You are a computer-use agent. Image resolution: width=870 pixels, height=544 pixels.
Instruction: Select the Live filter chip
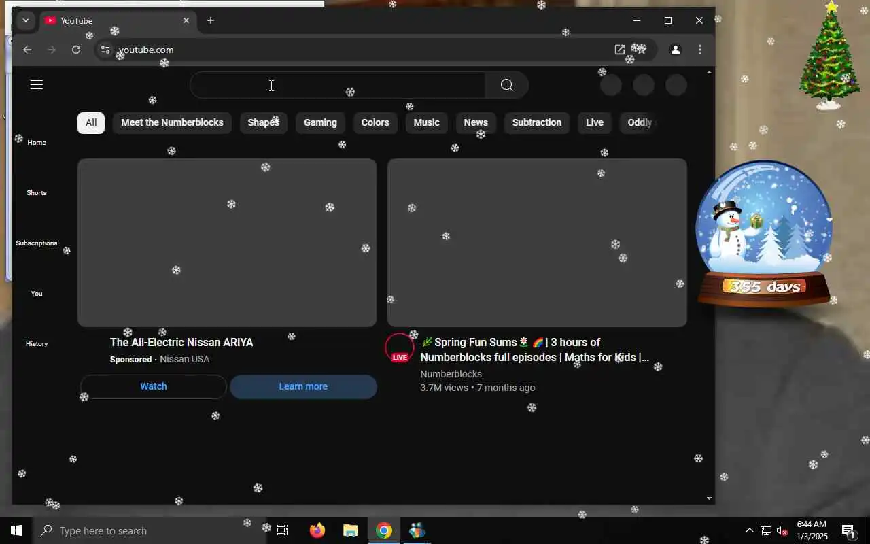coord(595,122)
